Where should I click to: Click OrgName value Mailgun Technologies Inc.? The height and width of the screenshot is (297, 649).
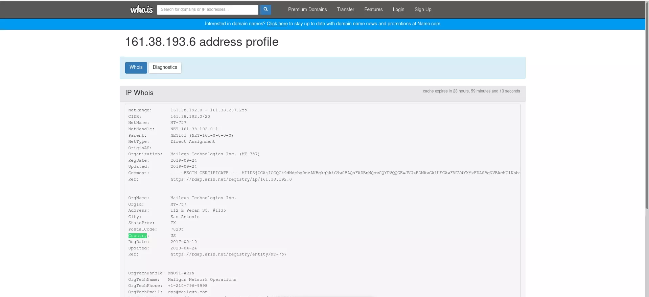tap(203, 198)
